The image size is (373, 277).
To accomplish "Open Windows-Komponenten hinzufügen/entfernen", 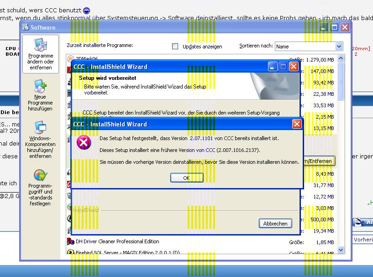I will (40, 140).
